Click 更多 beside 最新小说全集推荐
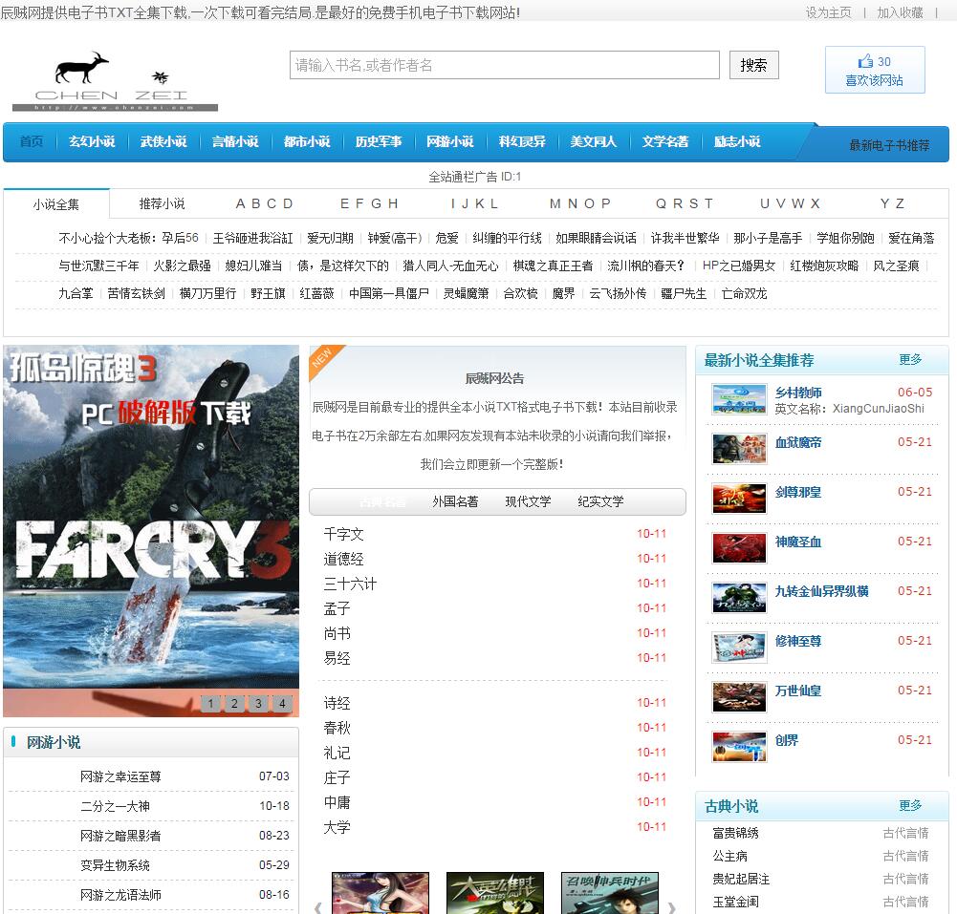Image resolution: width=957 pixels, height=914 pixels. point(910,359)
